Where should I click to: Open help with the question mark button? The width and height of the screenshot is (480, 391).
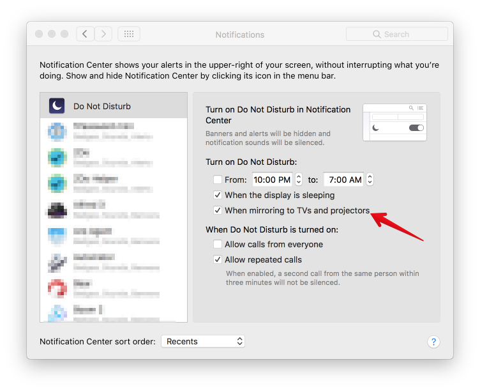[x=433, y=341]
